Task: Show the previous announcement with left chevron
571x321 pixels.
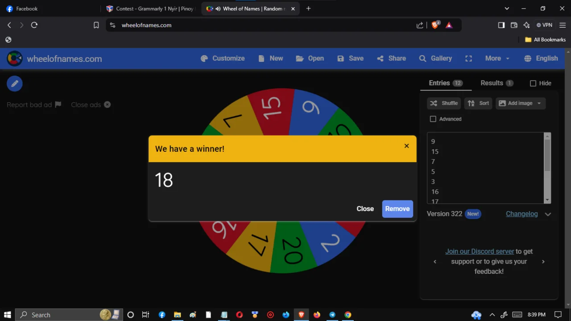Action: pos(435,262)
